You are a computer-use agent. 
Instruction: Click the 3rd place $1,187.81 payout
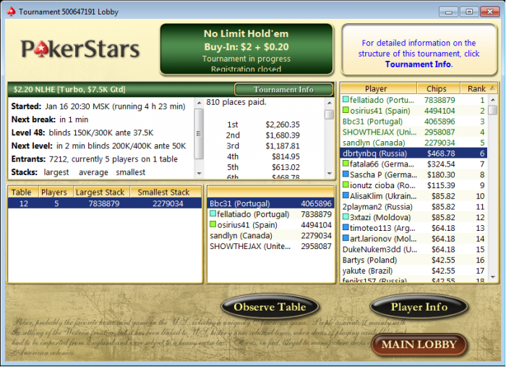tap(263, 145)
